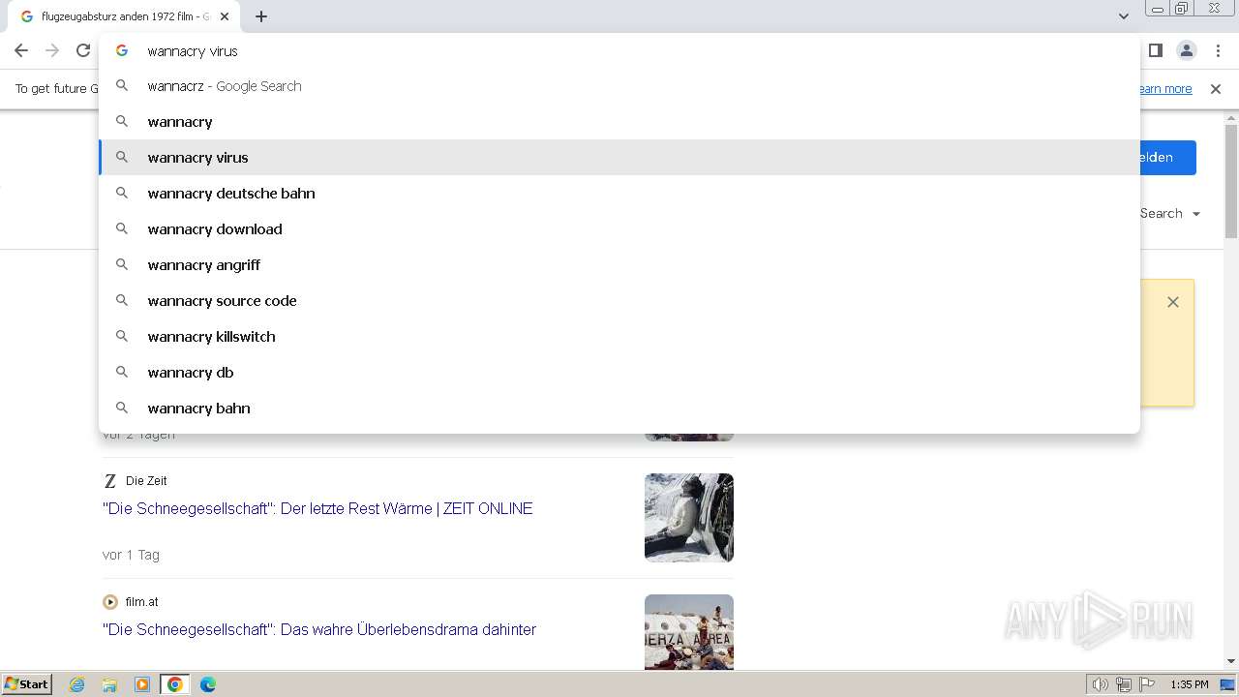Image resolution: width=1239 pixels, height=697 pixels.
Task: Click the Die Zeit source logo
Action: tap(110, 481)
